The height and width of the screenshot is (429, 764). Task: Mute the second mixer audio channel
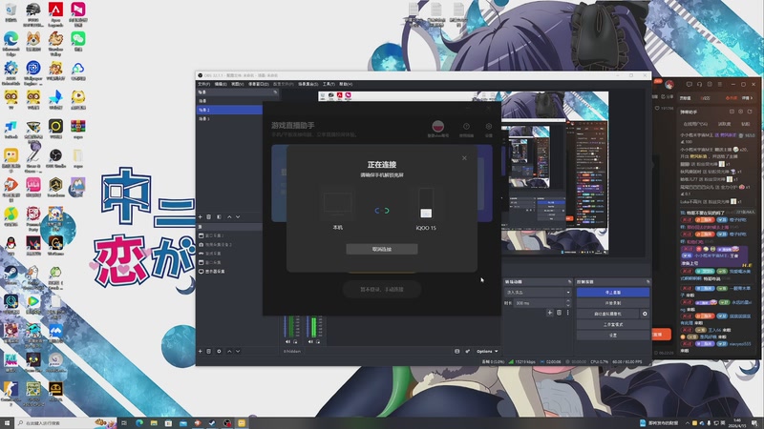tap(311, 342)
